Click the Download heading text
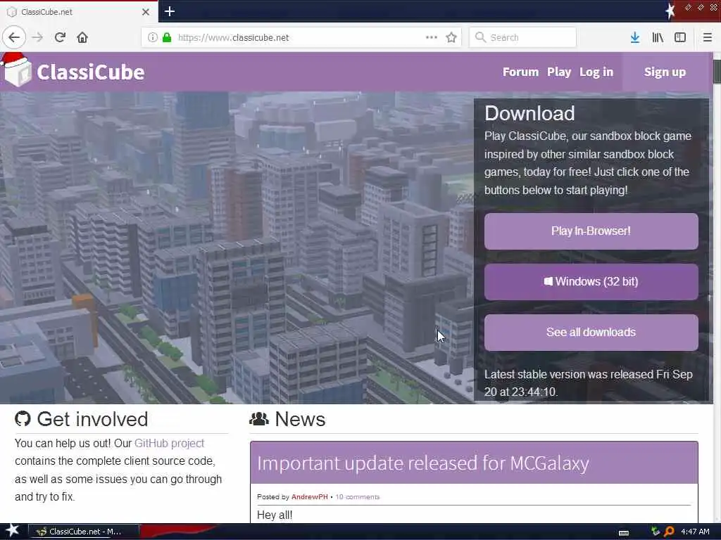Image resolution: width=721 pixels, height=540 pixels. 529,113
